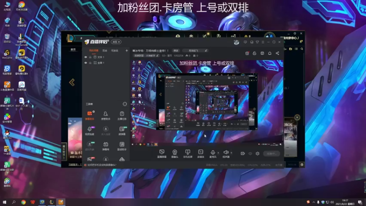Click the taskbar search magnifier

(x=14, y=202)
